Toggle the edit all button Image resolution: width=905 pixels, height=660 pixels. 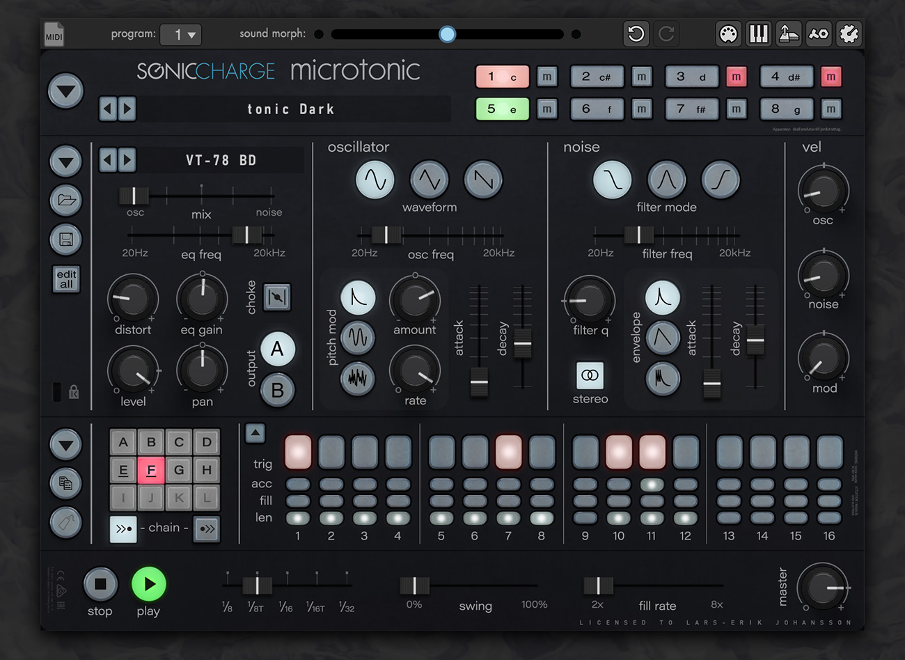tap(66, 278)
